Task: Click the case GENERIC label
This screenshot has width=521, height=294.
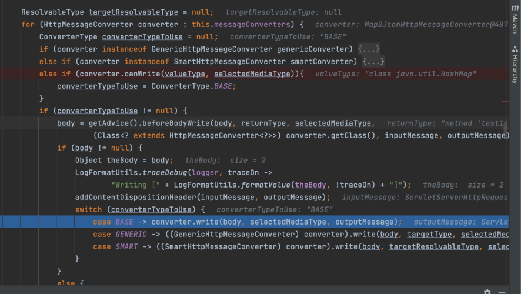Action: tap(118, 234)
